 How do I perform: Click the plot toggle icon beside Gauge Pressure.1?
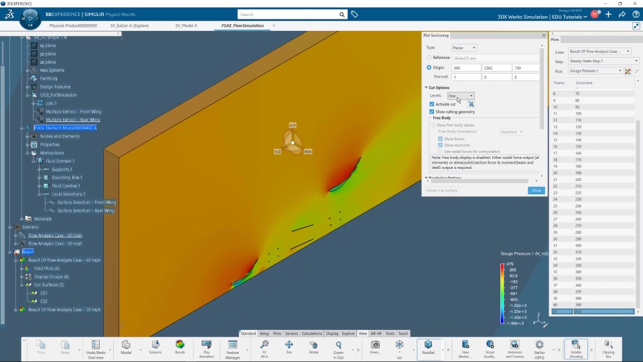(628, 71)
